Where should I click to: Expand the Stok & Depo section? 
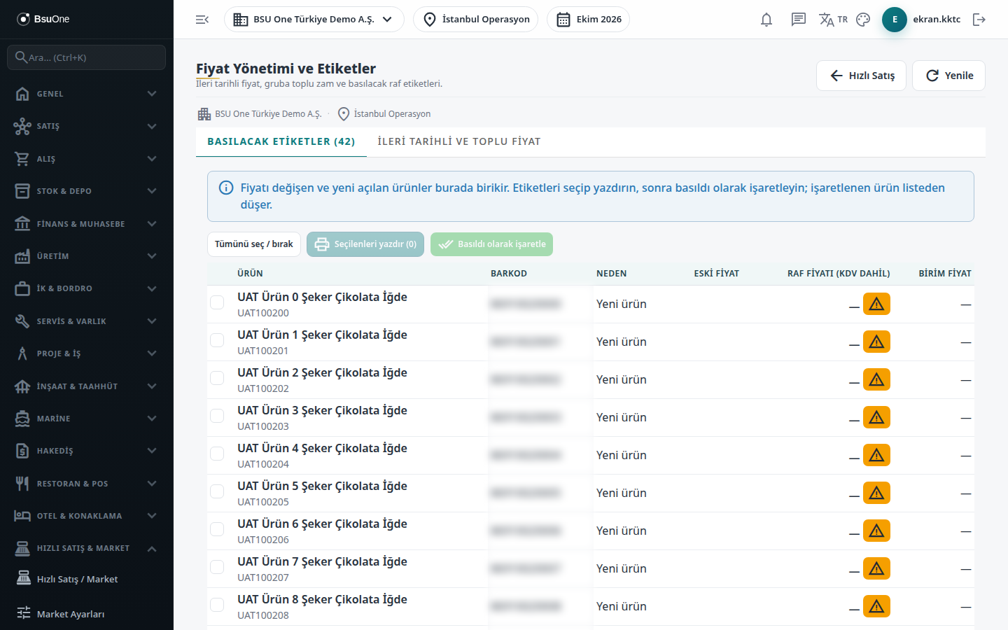tap(87, 191)
